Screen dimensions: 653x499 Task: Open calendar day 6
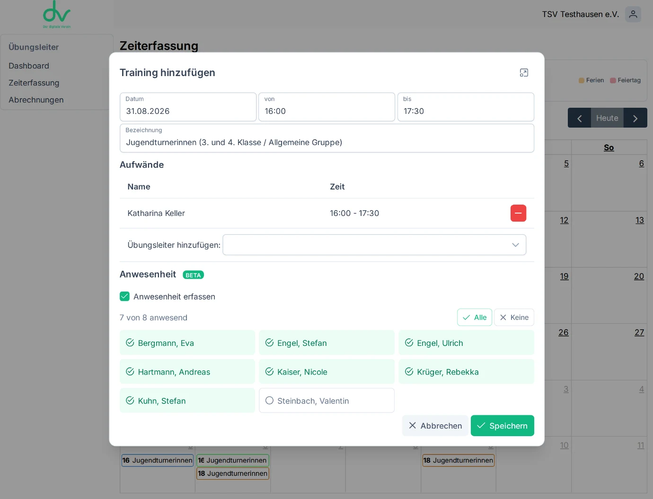642,163
